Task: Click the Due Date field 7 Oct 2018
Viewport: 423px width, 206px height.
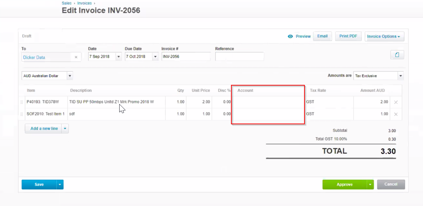Action: (139, 56)
